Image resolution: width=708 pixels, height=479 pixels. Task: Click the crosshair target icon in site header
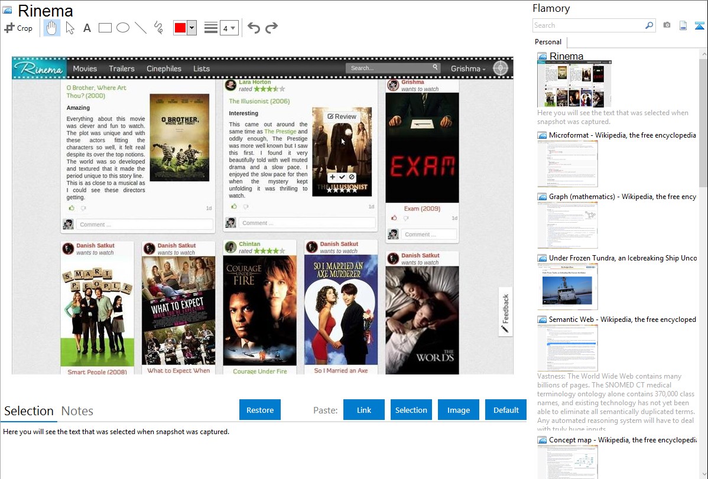[x=501, y=68]
